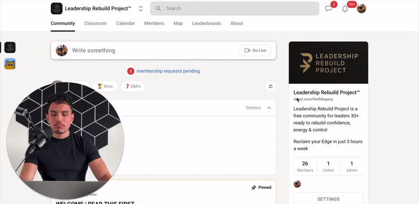Click the user avatar beside Write something

pyautogui.click(x=61, y=50)
